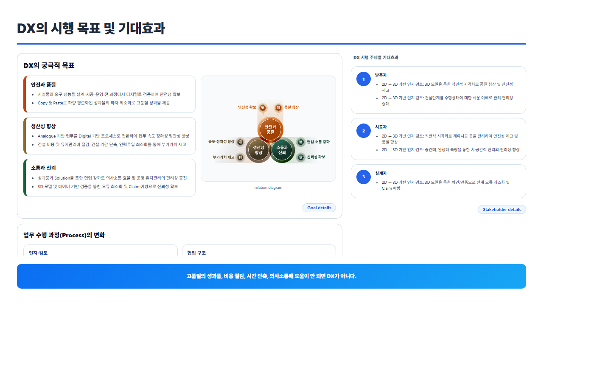
Task: Click the blue bottom banner message
Action: pos(272,276)
